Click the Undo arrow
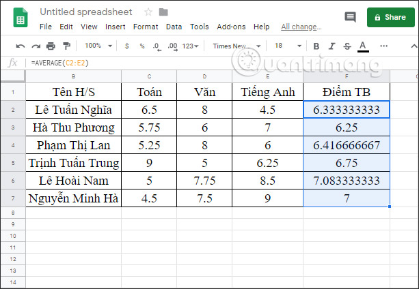The image size is (419, 289). coord(21,46)
